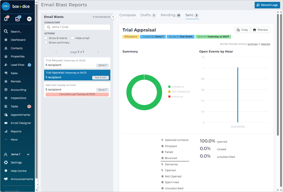Expand the Jema T user menu chevron

(28, 155)
